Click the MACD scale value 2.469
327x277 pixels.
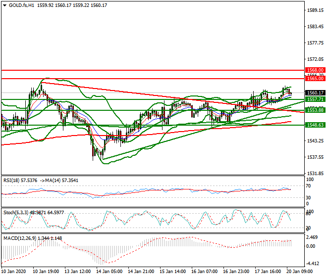[312, 237]
